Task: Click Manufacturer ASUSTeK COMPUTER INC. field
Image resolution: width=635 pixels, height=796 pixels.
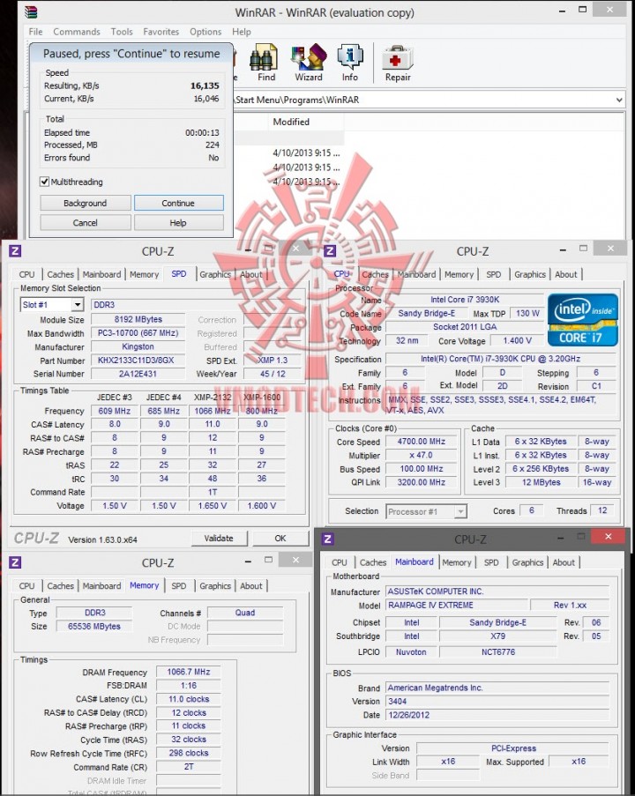Action: pos(497,591)
